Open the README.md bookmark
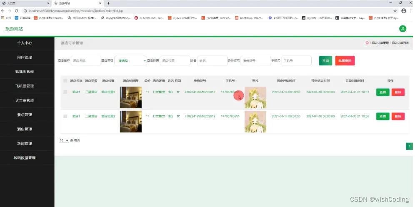This screenshot has width=415, height=207. coord(149,18)
